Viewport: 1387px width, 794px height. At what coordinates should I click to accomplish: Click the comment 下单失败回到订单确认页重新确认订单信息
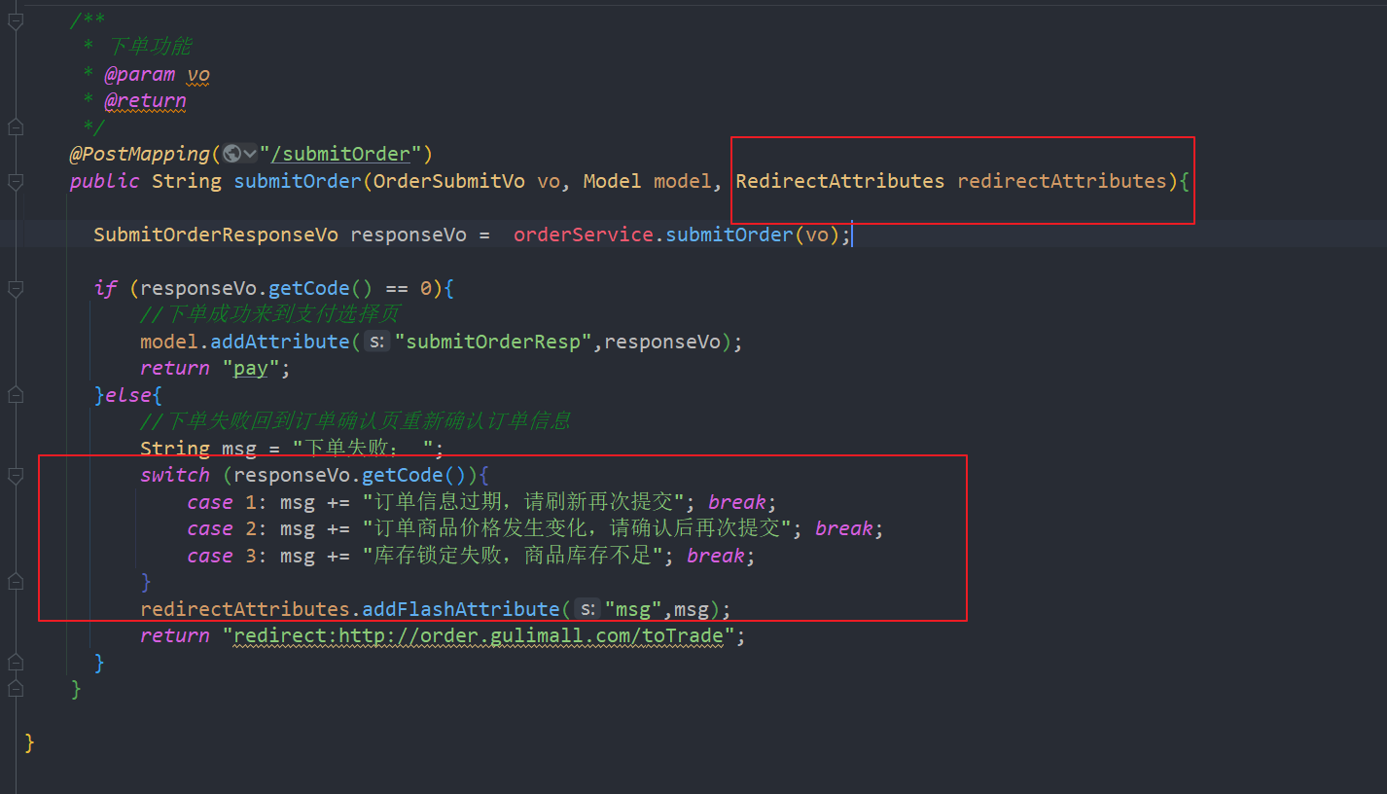[x=355, y=421]
